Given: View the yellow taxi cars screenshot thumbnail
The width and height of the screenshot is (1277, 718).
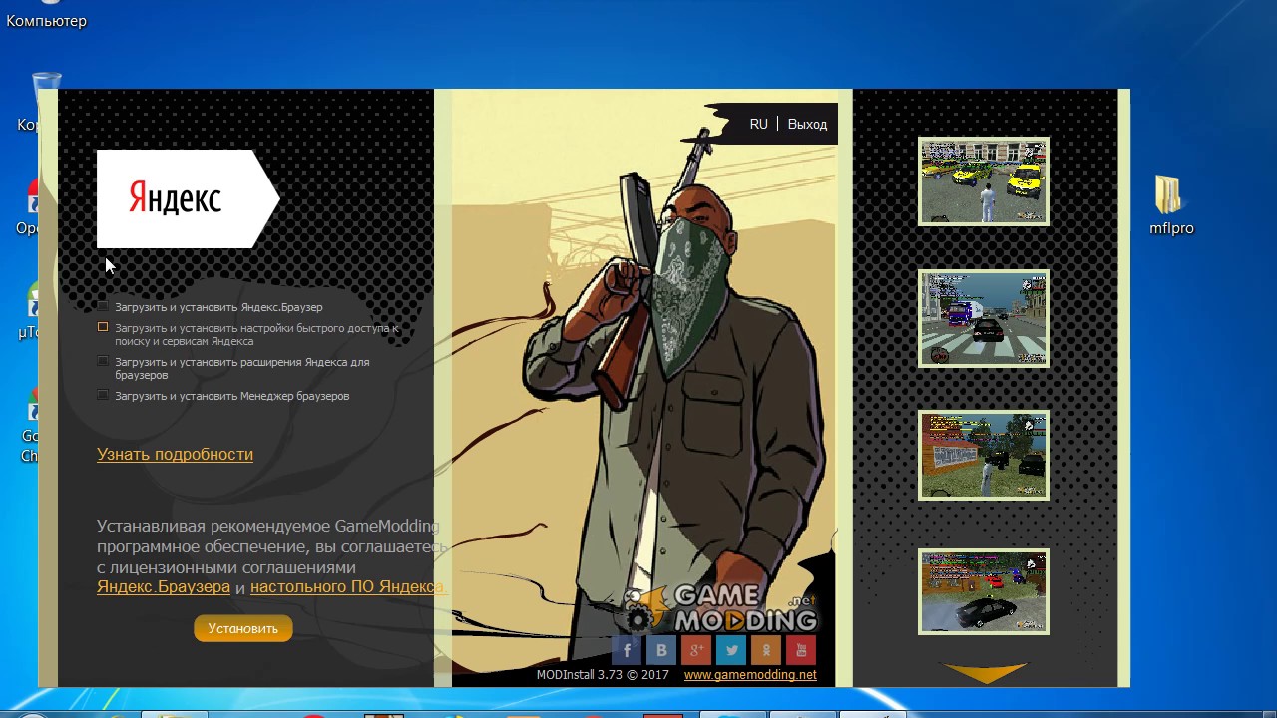Looking at the screenshot, I should pos(984,181).
